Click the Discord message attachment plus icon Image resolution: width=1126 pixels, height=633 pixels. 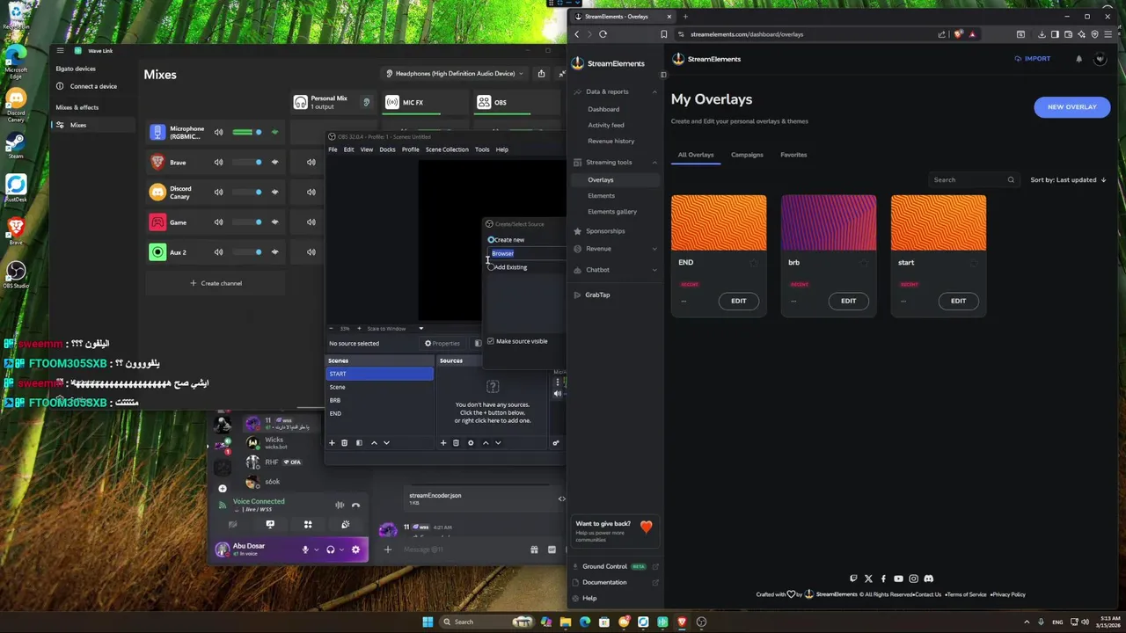[x=387, y=549]
